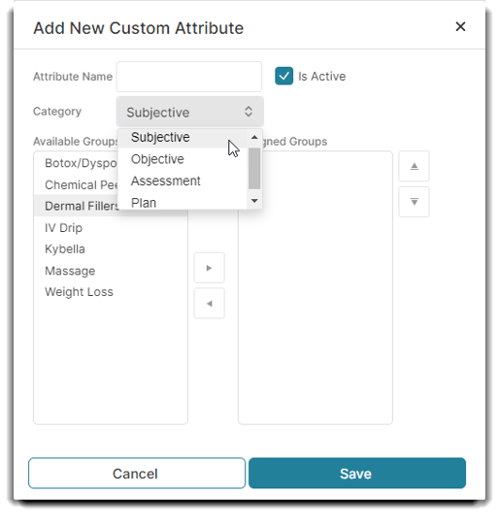Click dropdown list scroll up arrow
Viewport: 499px width, 527px height.
(254, 137)
